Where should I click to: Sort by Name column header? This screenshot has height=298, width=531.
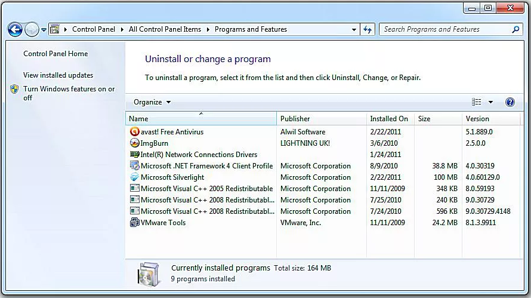pos(201,119)
